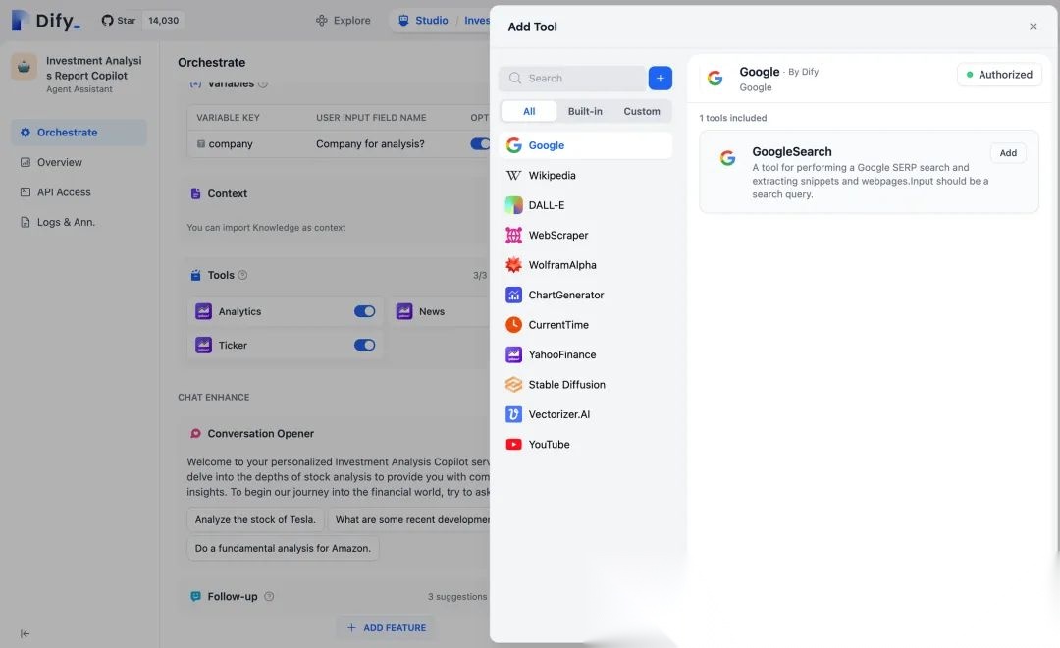Click the Conversation Opener welcome text
This screenshot has width=1060, height=648.
click(x=338, y=477)
